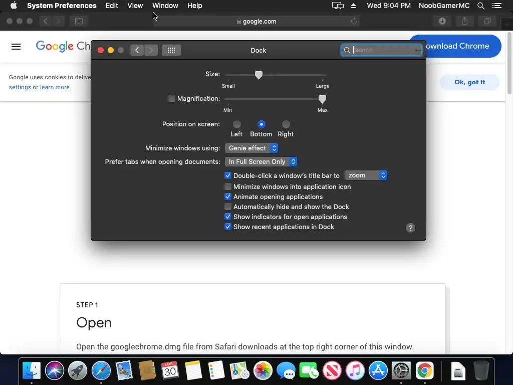Viewport: 513px width, 385px height.
Task: Click Safari address bar google.com
Action: point(256,21)
